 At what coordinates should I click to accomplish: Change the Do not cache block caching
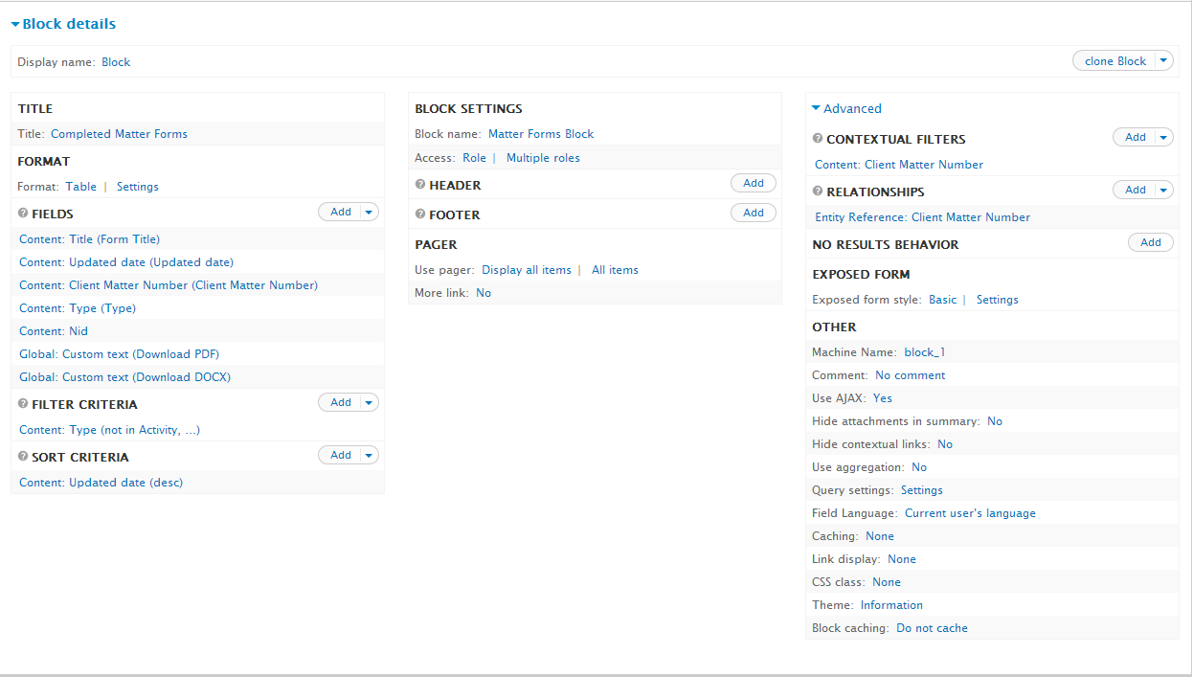coord(932,628)
